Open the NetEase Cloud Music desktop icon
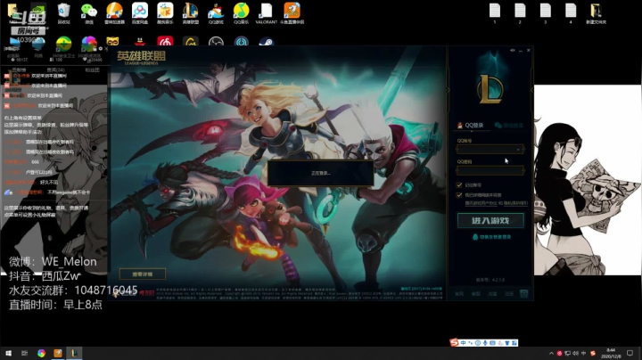Image resolution: width=642 pixels, height=360 pixels. pos(165,42)
